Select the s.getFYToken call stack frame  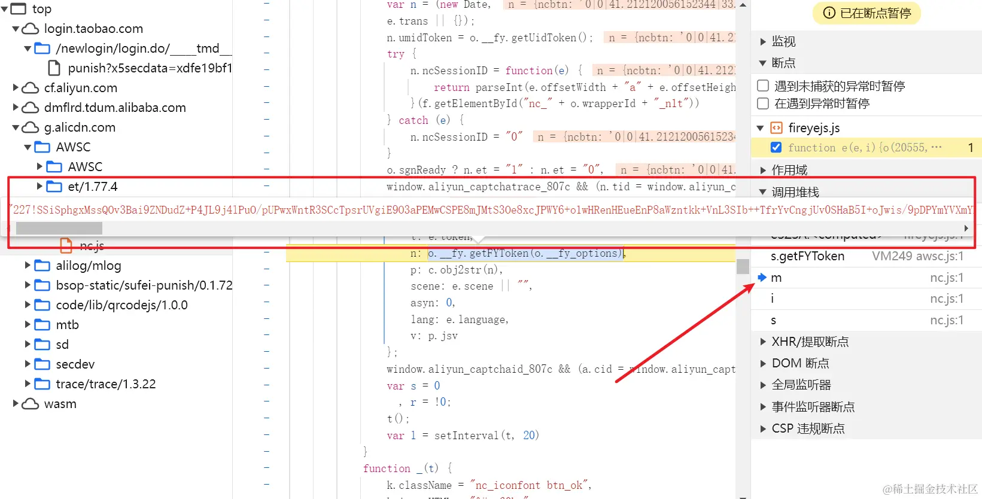pos(867,256)
